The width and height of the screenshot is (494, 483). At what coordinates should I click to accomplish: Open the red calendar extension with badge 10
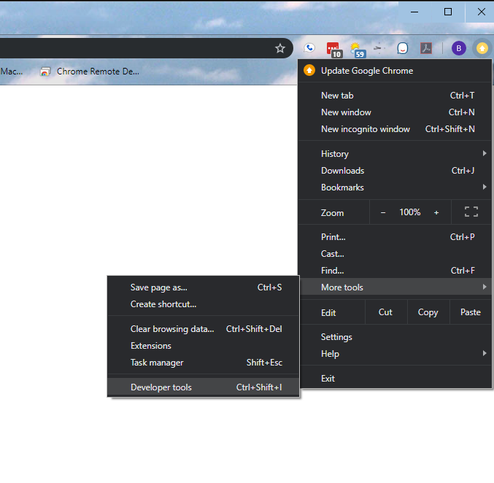click(x=333, y=50)
